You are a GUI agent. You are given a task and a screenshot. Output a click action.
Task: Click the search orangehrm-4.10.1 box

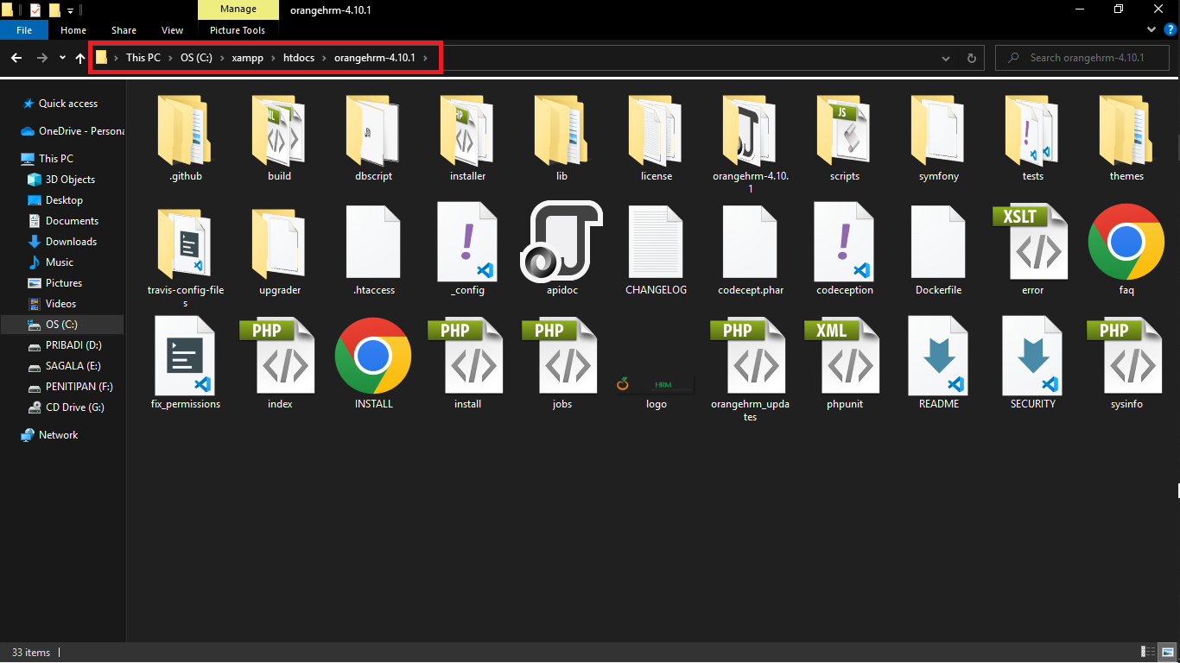point(1082,58)
